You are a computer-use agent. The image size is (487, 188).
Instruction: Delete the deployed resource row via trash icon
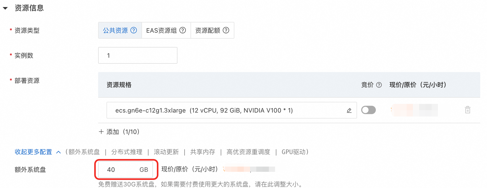468,110
